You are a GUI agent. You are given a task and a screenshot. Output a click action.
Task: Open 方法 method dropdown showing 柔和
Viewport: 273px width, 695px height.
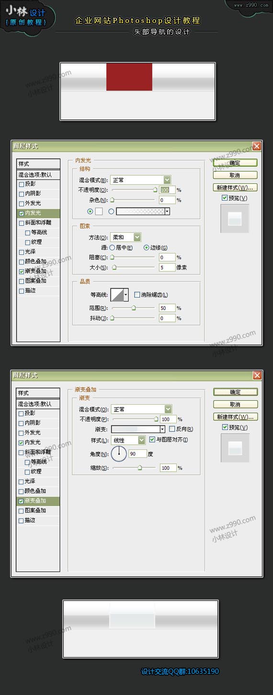(126, 237)
